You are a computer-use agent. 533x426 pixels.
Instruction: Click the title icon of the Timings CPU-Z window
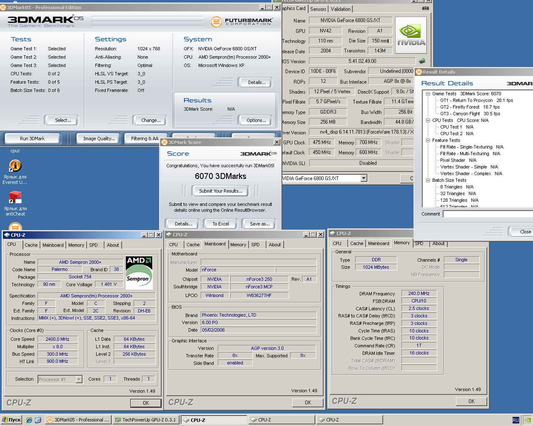pos(332,233)
